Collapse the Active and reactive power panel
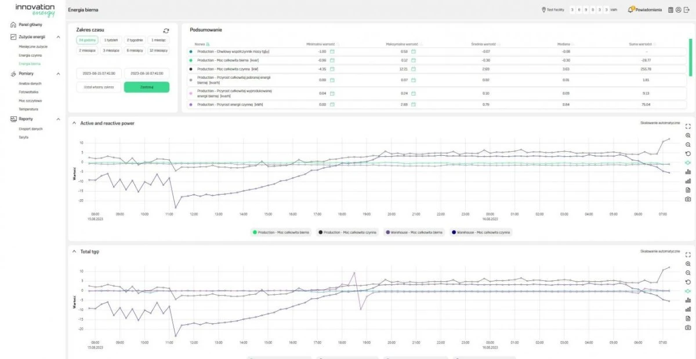Viewport: 696px width, 359px height. tap(74, 123)
